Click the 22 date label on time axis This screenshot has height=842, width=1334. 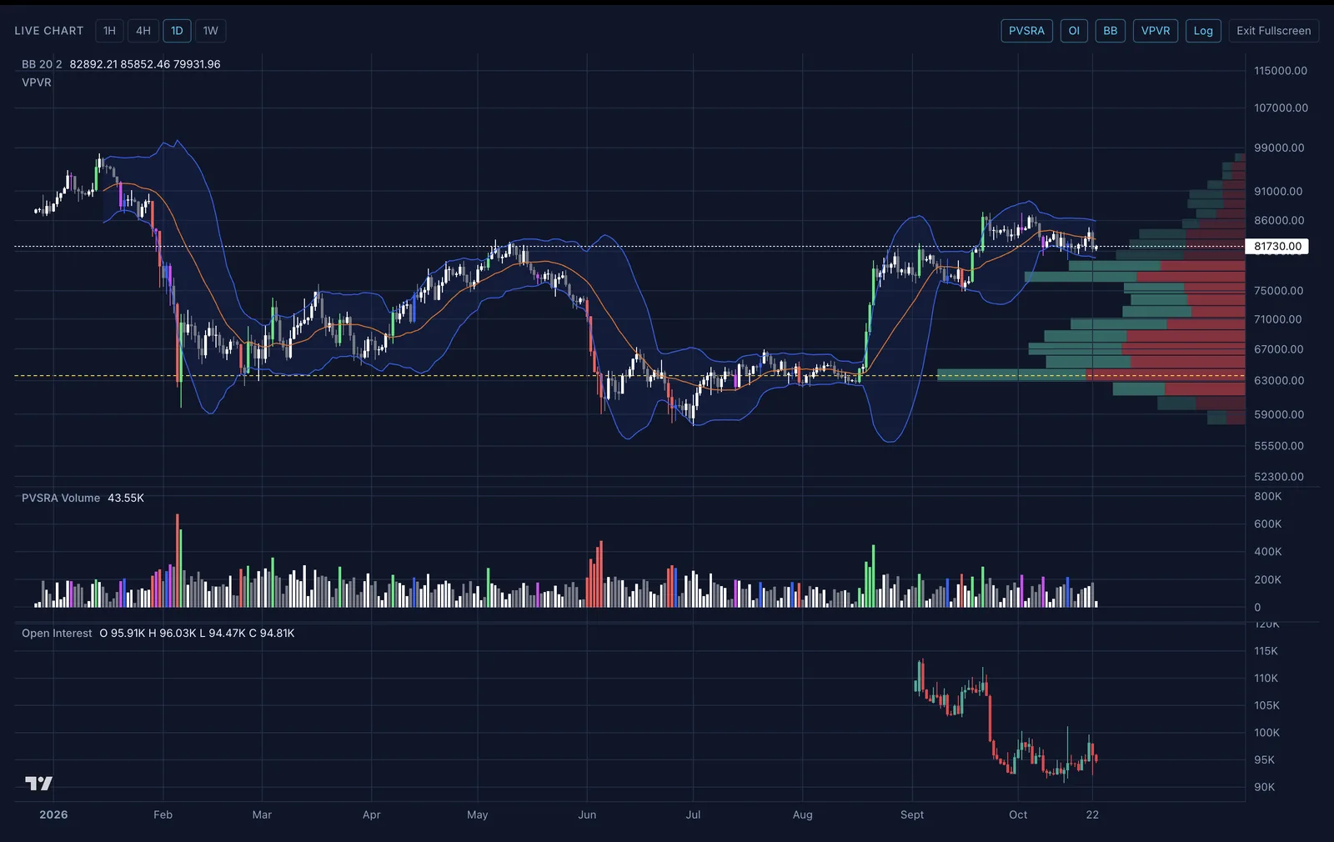pos(1092,814)
